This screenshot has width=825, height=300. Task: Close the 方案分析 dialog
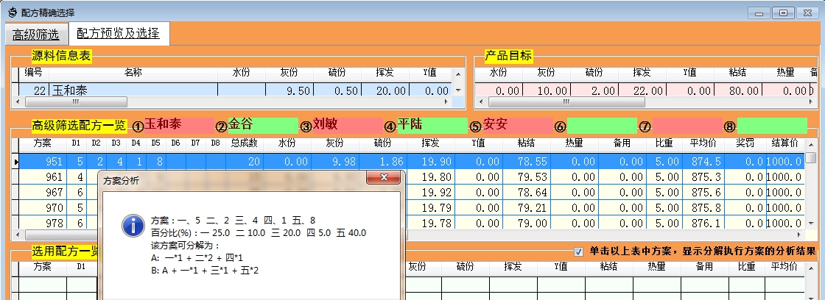384,178
